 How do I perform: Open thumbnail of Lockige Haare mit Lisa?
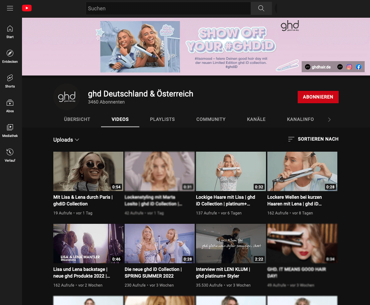[231, 171]
